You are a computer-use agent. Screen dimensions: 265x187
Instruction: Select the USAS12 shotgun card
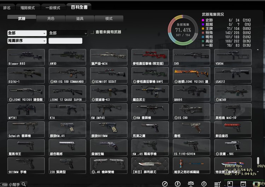[233, 75]
